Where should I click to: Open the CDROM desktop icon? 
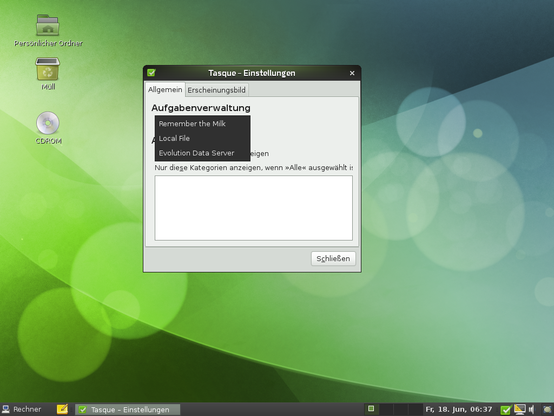coord(48,123)
